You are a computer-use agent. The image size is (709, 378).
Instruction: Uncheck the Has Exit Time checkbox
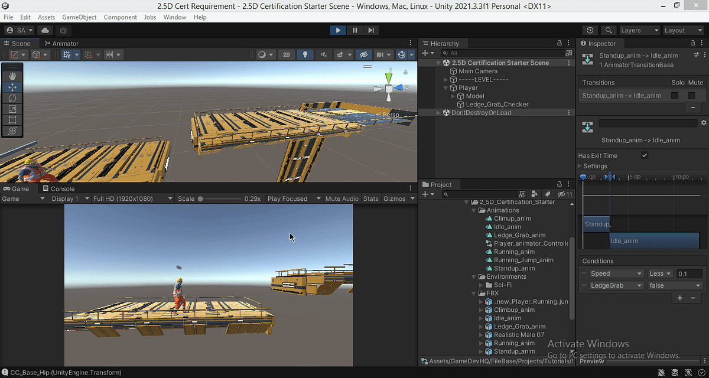coord(645,155)
